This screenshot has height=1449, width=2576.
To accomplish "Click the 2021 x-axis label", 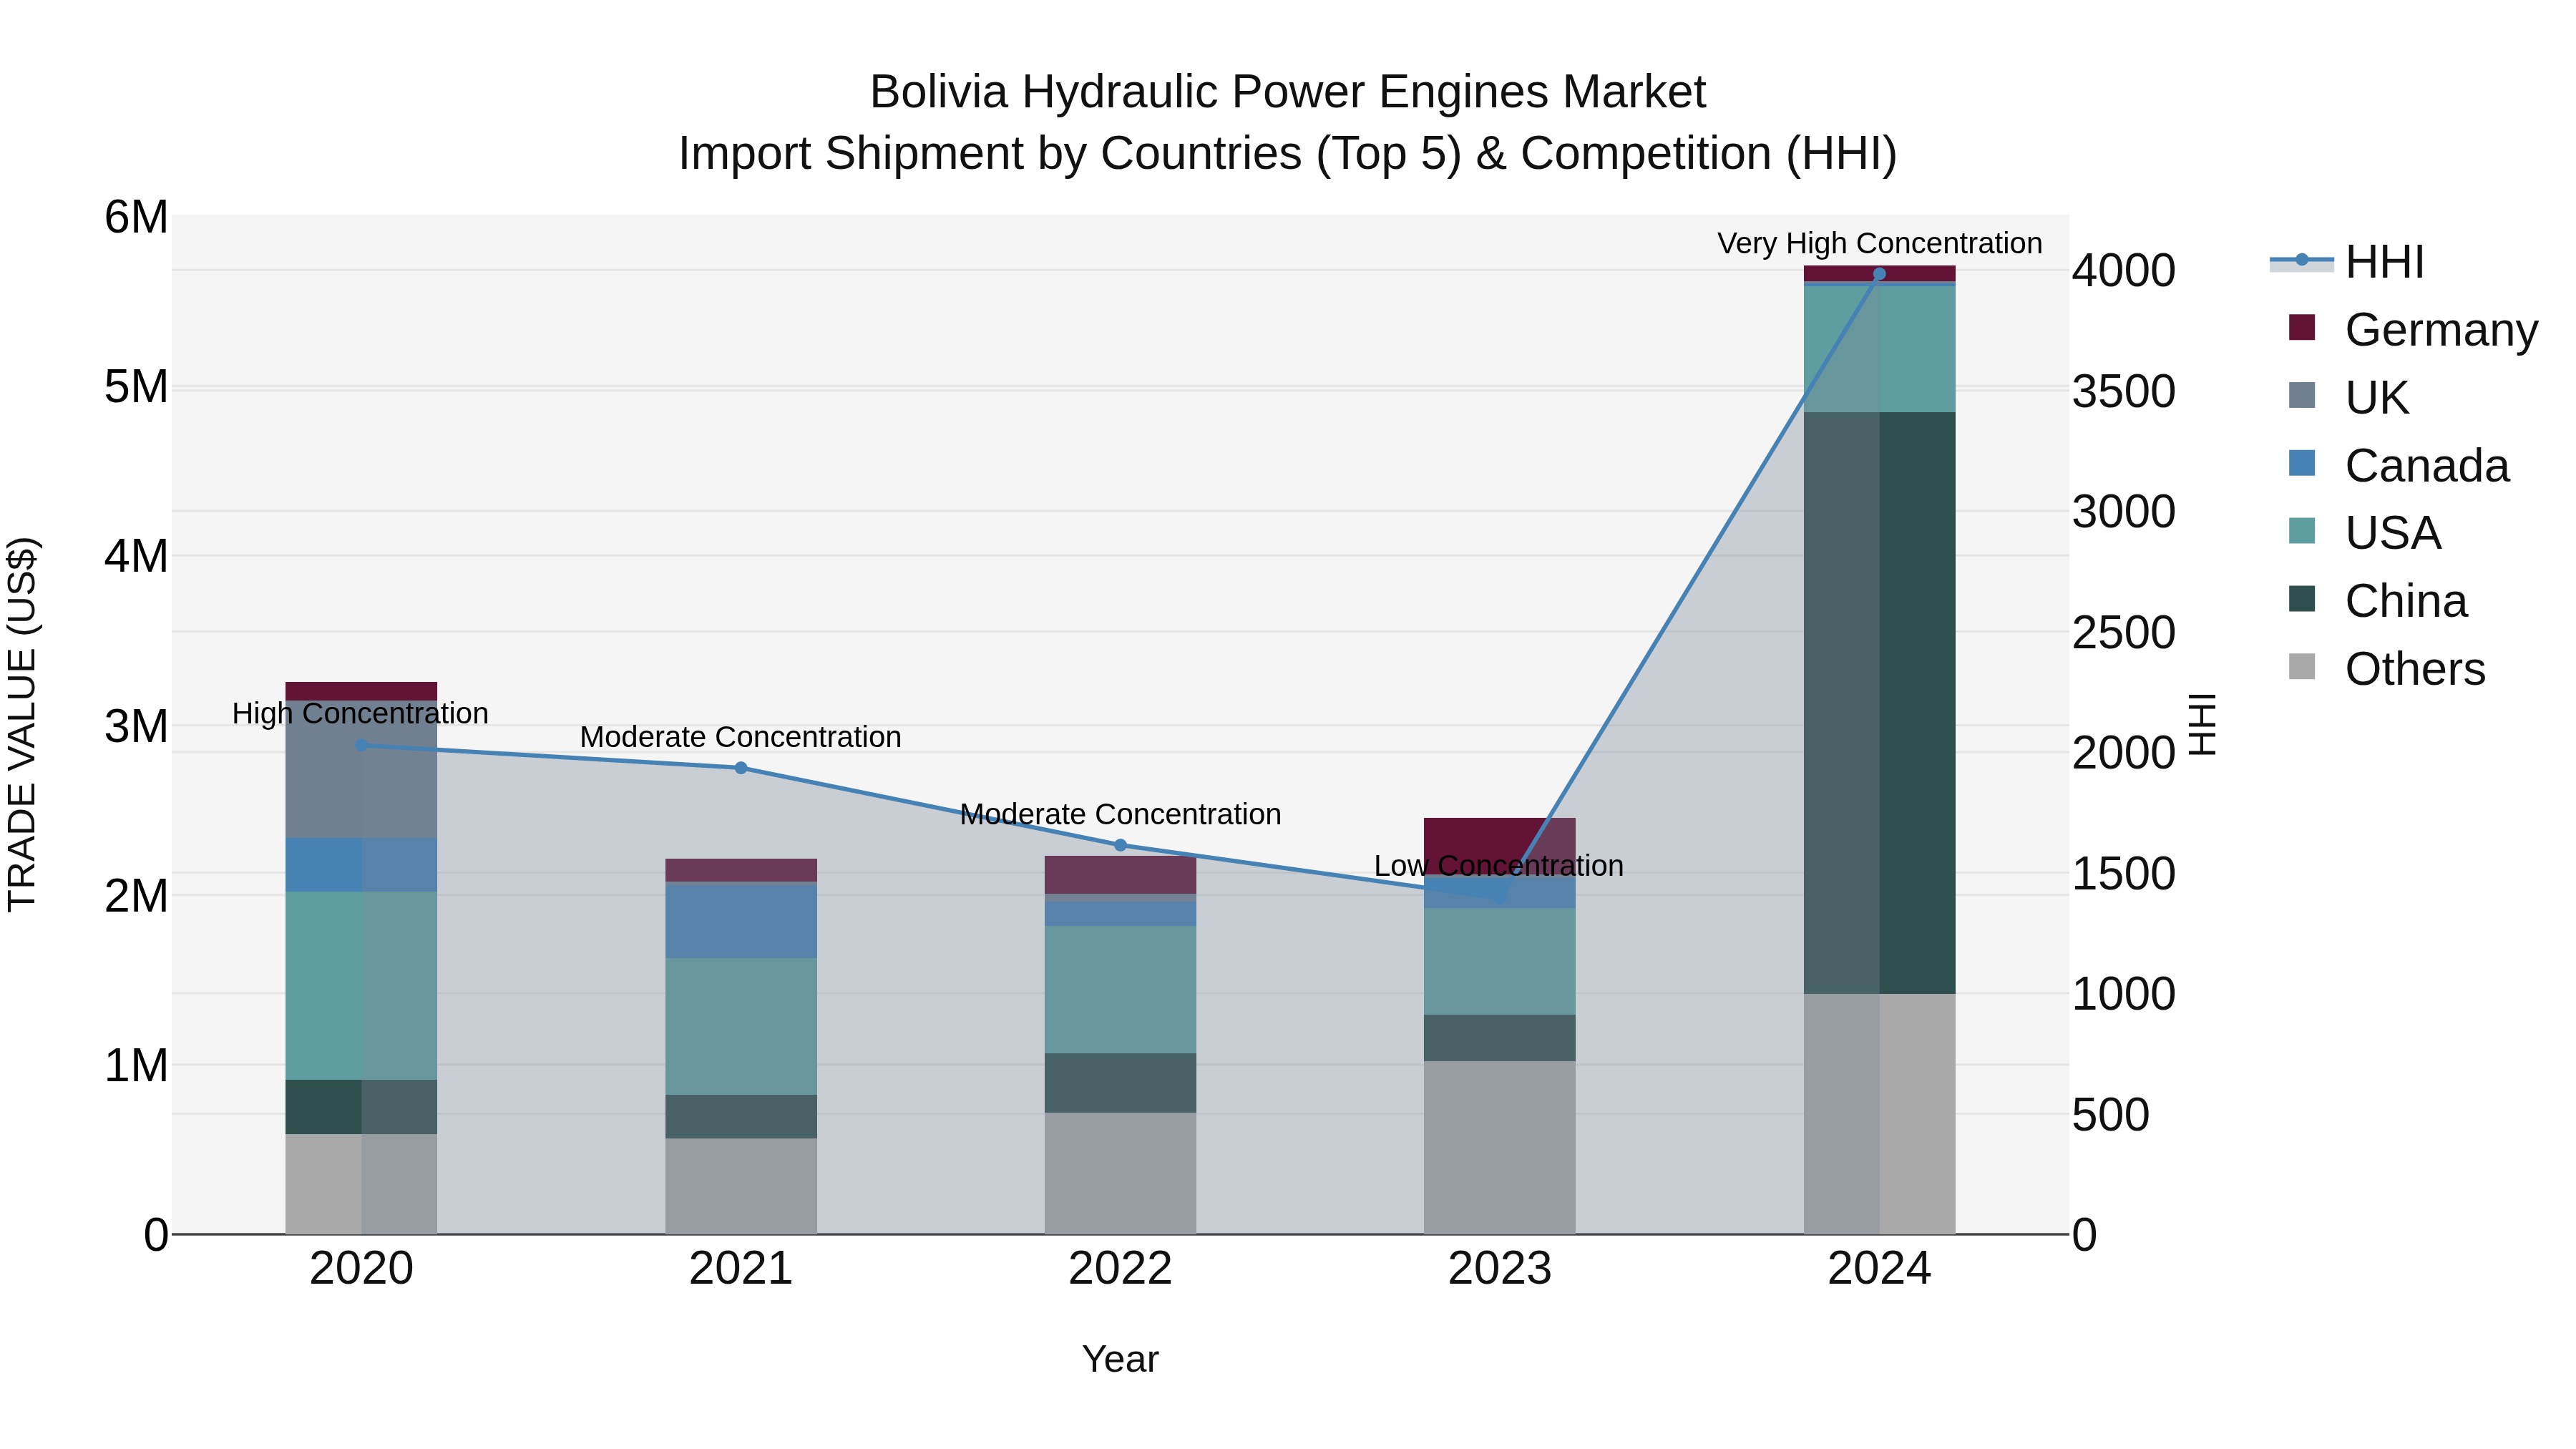I will coord(741,1269).
